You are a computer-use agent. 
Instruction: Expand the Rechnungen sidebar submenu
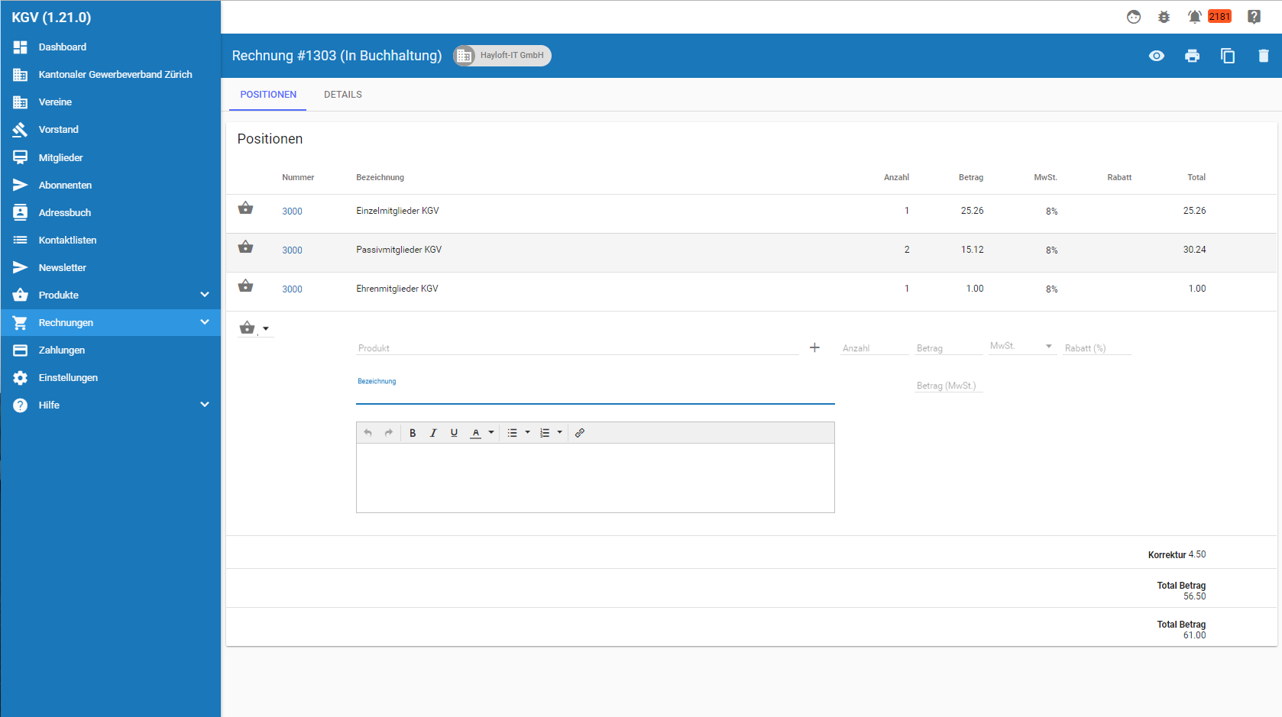pyautogui.click(x=204, y=322)
